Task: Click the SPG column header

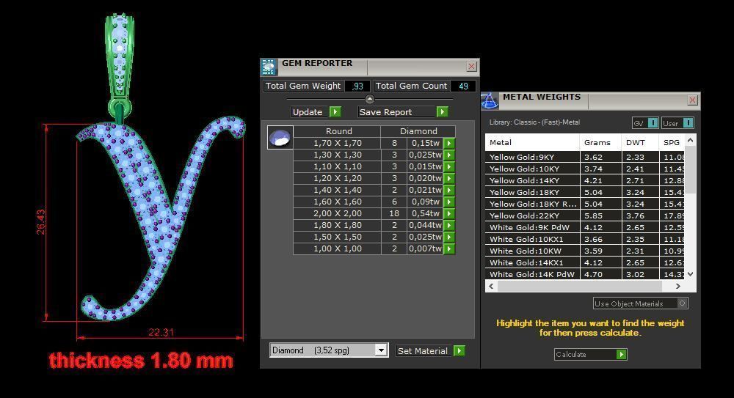Action: click(672, 142)
